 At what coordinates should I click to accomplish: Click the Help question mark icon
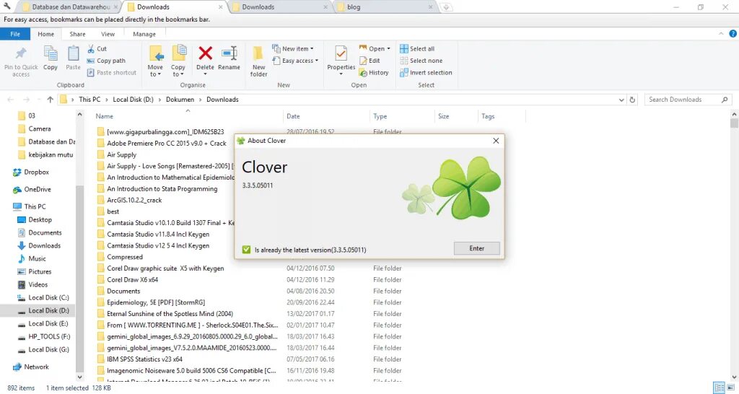tap(733, 33)
